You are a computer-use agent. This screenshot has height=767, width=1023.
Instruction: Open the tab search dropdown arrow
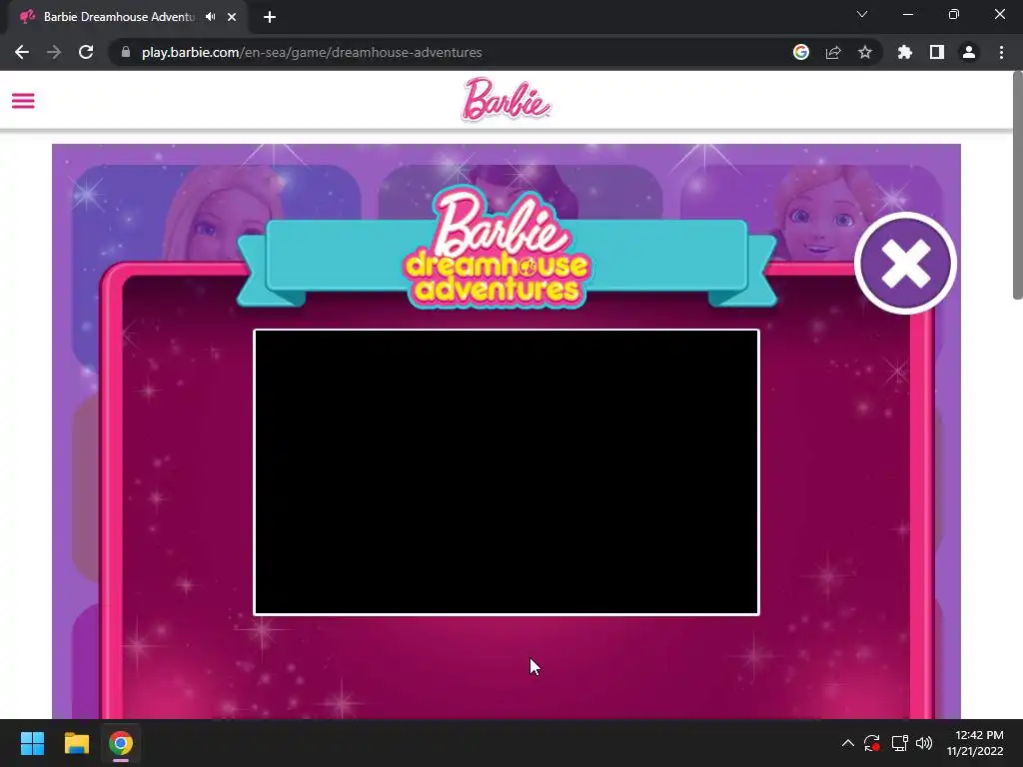(x=862, y=14)
